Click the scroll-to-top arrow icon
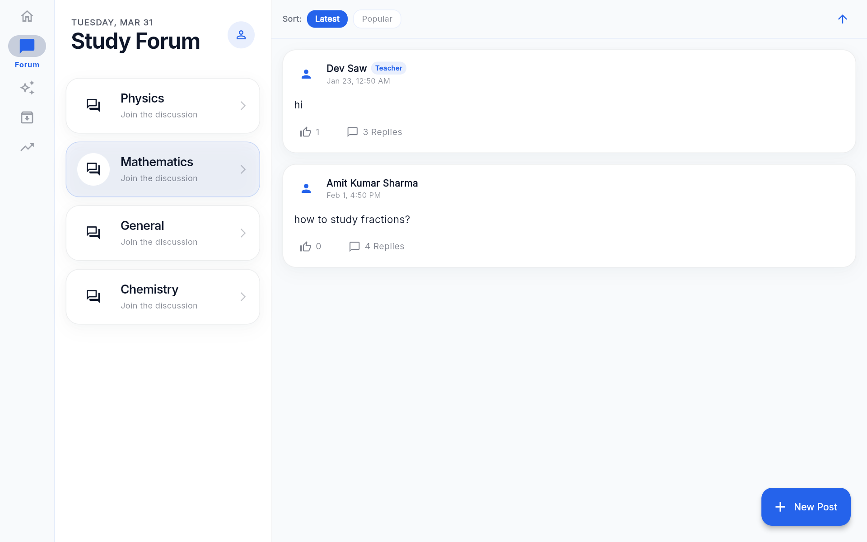 coord(843,19)
